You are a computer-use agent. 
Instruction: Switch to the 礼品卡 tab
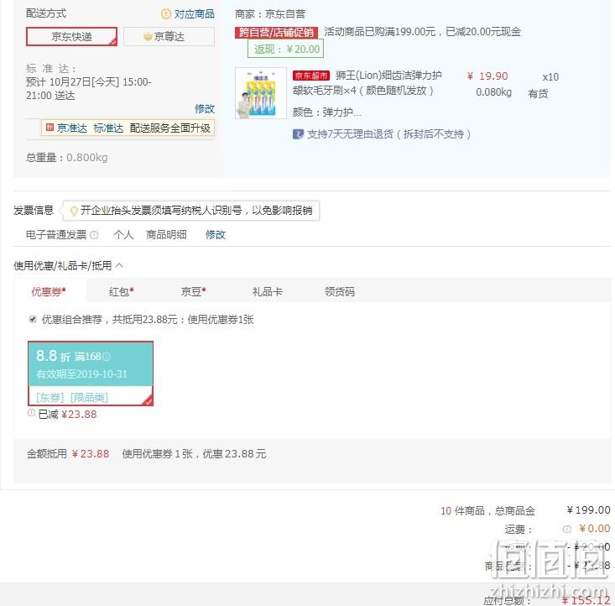coord(267,291)
